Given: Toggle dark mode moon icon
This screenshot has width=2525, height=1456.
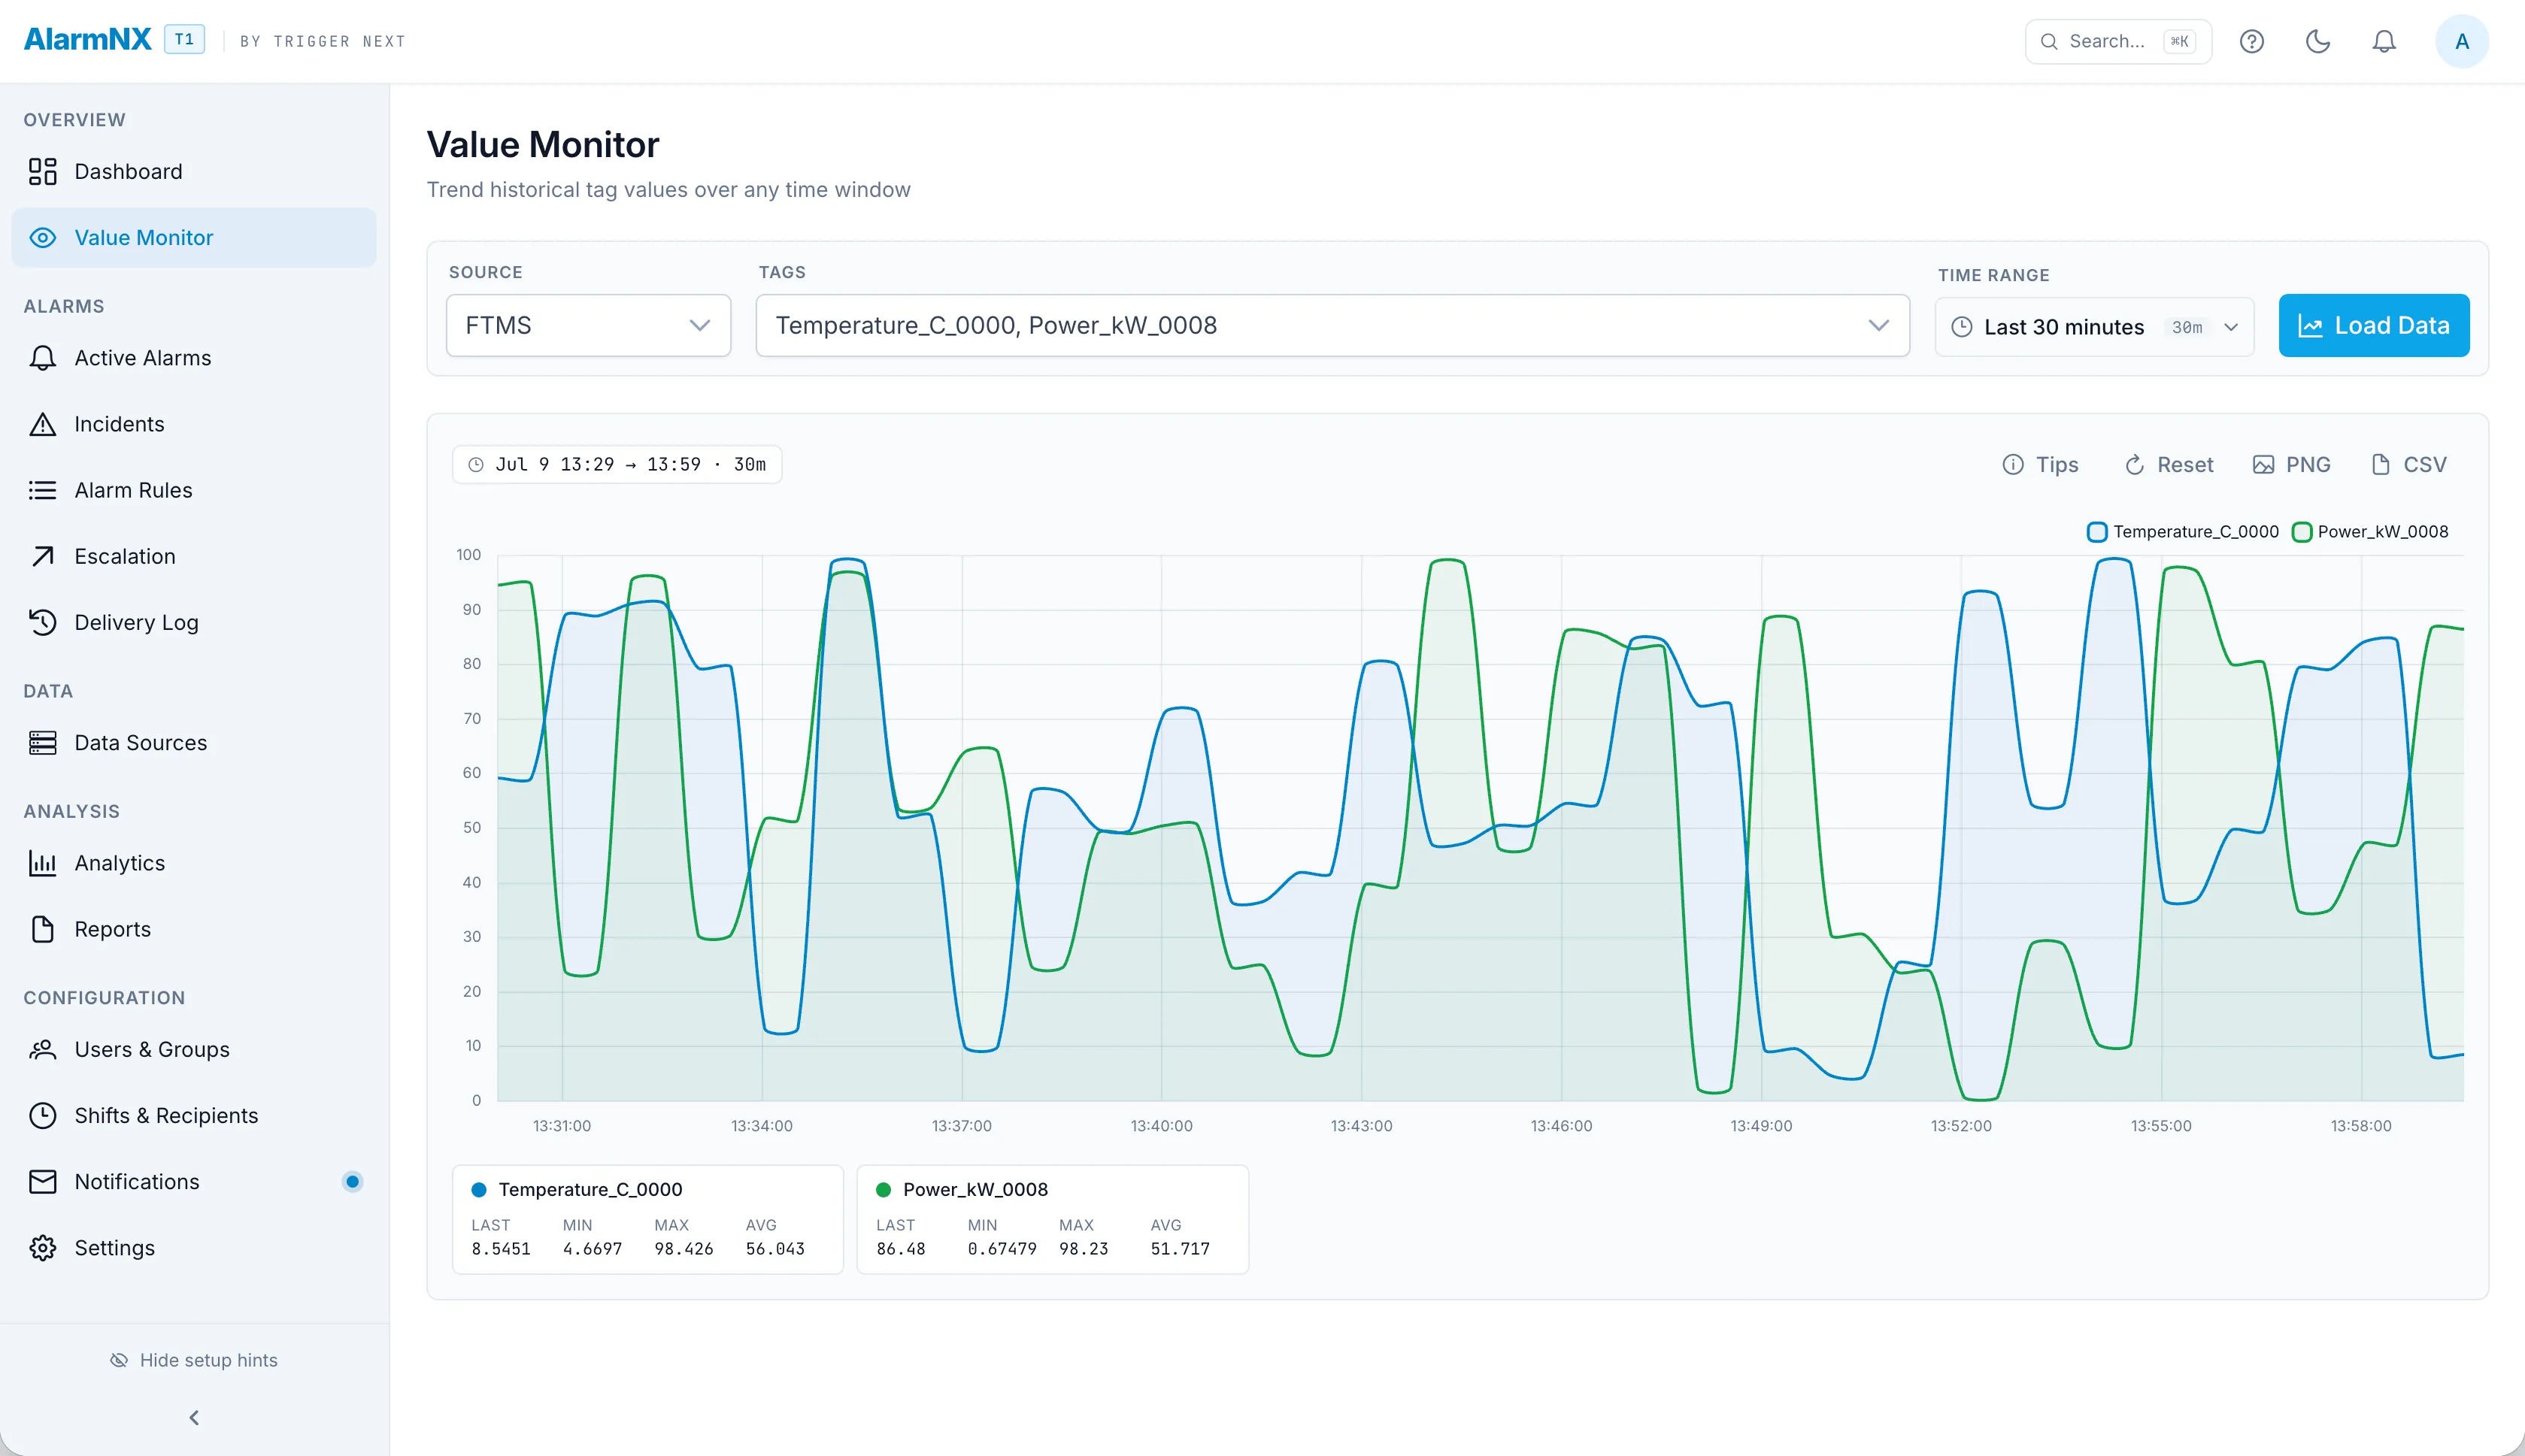Looking at the screenshot, I should pos(2318,41).
